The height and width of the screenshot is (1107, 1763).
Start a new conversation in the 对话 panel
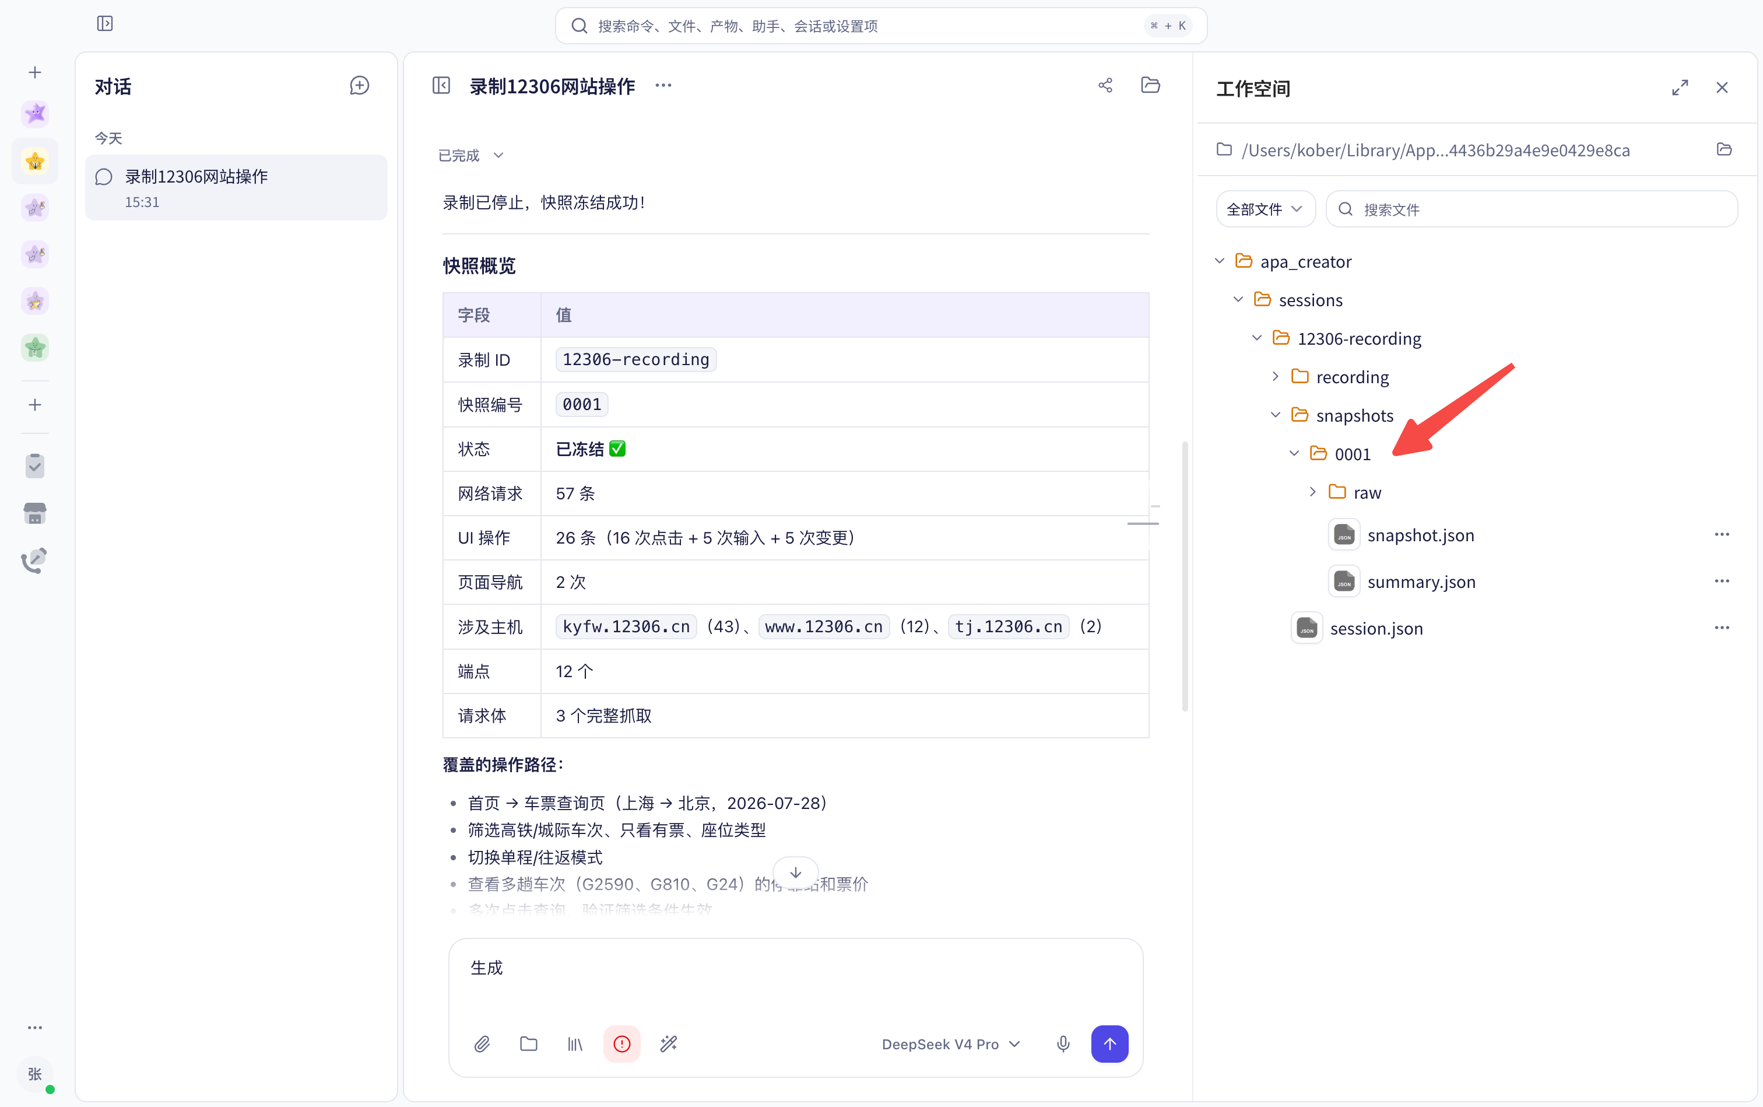[x=359, y=86]
